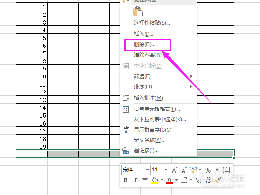The height and width of the screenshot is (195, 260).
Task: Click the format cells icon
Action: (x=126, y=109)
